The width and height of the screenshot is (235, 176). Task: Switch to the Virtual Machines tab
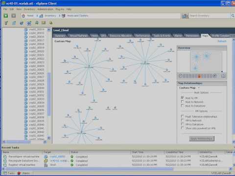tap(79, 36)
